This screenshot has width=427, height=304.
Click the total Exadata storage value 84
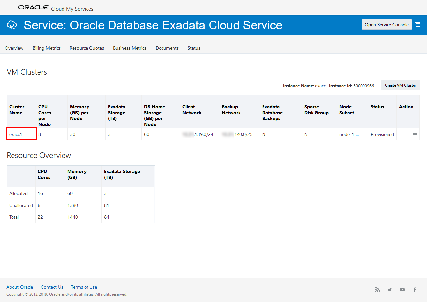click(107, 217)
